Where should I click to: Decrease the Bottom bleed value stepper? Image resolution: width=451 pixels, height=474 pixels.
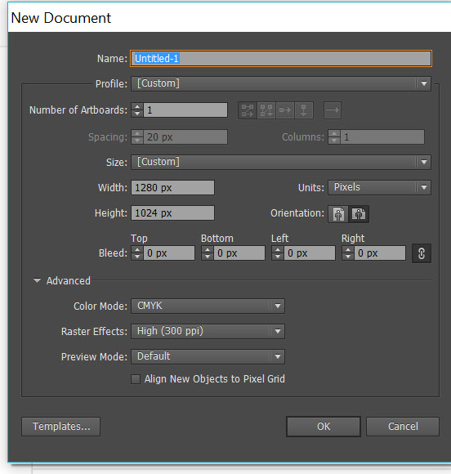click(208, 257)
